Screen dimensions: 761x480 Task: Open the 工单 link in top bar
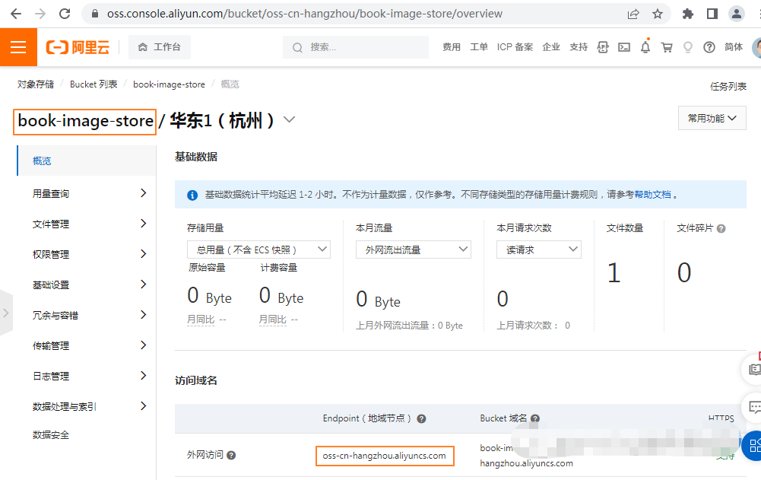478,46
